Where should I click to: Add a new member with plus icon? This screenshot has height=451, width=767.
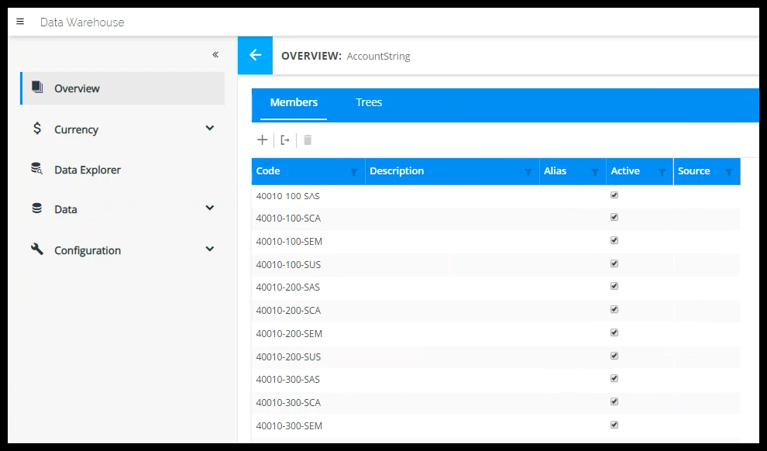pos(263,140)
